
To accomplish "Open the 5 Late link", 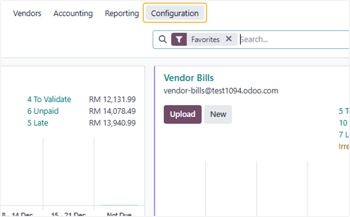I will [38, 123].
